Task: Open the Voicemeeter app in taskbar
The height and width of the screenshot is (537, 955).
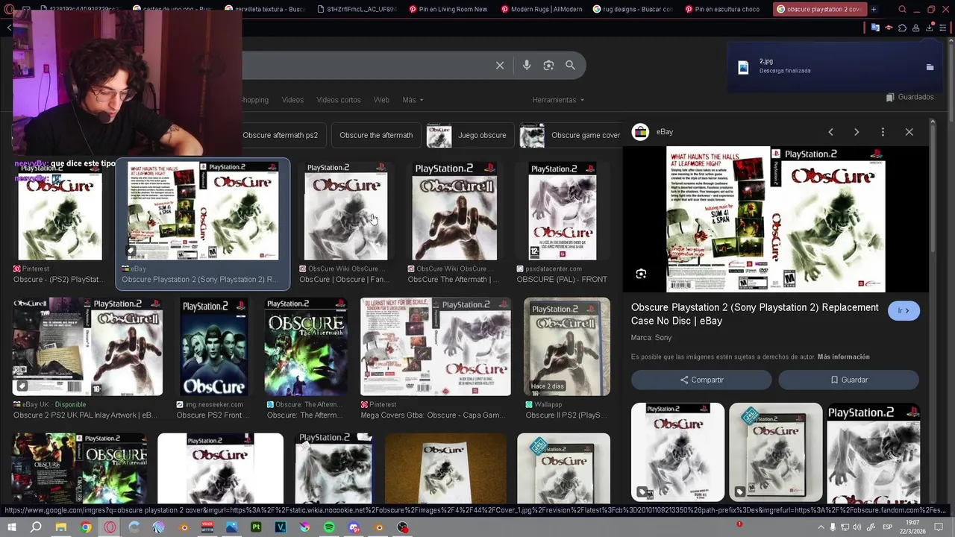Action: (x=207, y=527)
